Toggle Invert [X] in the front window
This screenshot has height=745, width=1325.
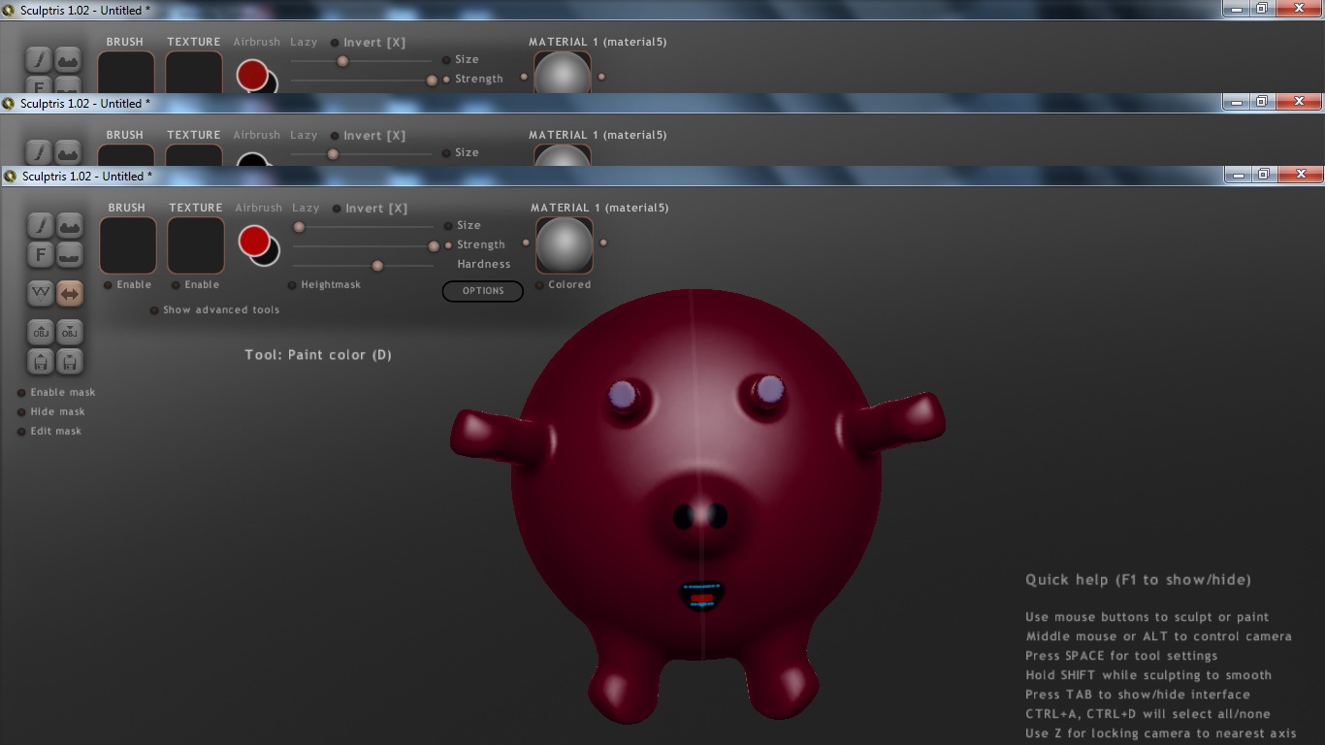click(x=370, y=209)
